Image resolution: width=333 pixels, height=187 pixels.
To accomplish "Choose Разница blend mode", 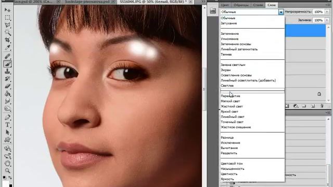I will point(252,138).
